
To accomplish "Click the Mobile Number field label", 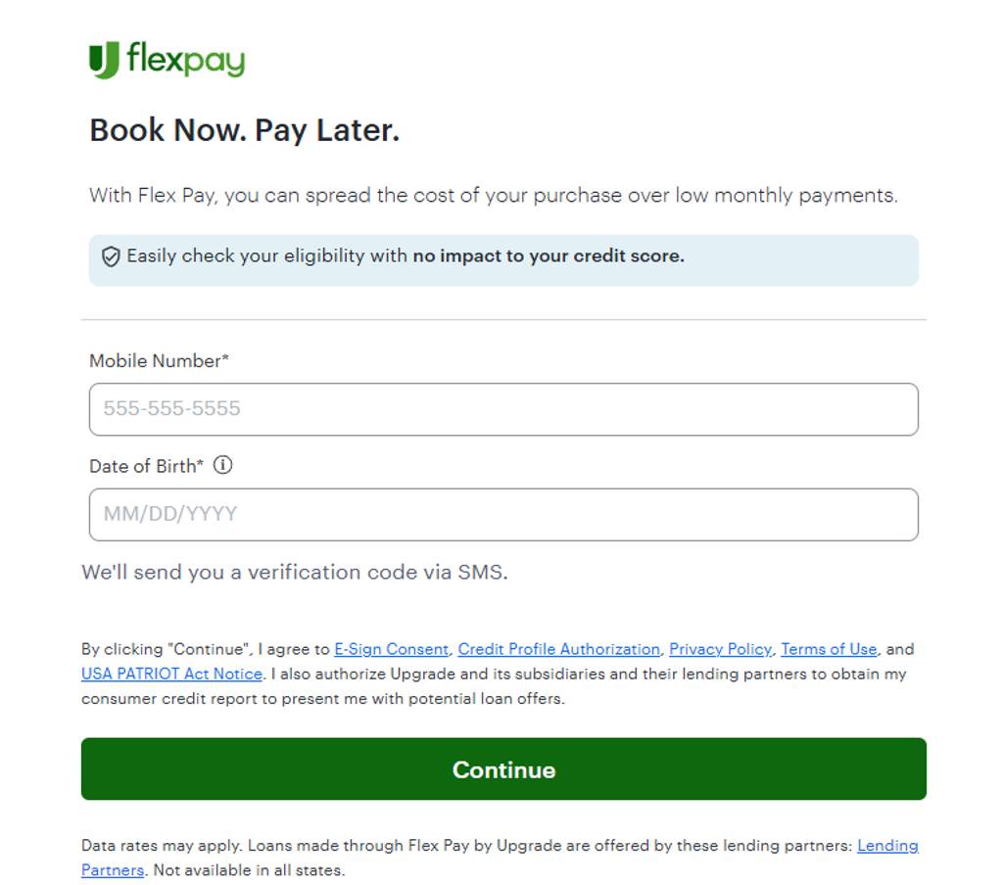I will 159,361.
